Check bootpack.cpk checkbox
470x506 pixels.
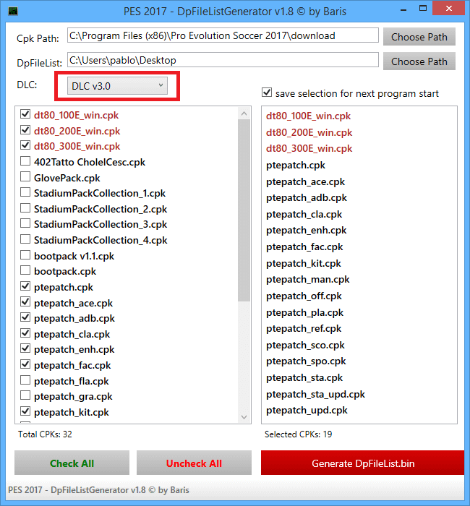[x=25, y=270]
